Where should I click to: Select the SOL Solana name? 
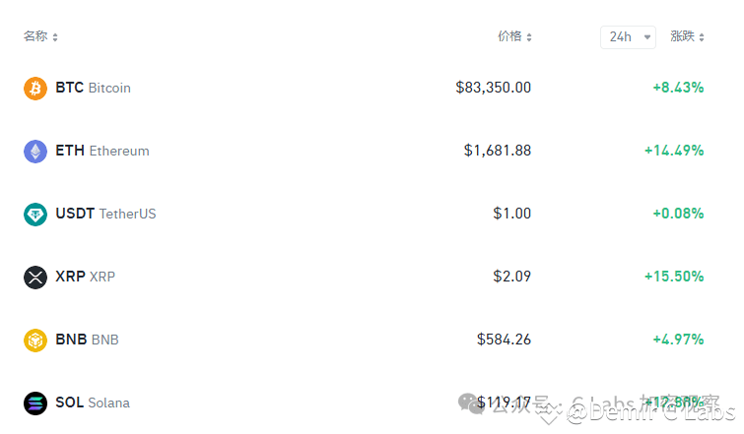point(93,403)
